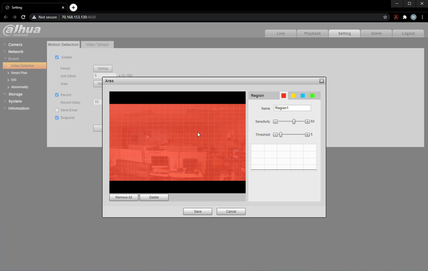This screenshot has height=271, width=428.
Task: Decrease Sensitivity with the minus icon
Action: pyautogui.click(x=276, y=121)
